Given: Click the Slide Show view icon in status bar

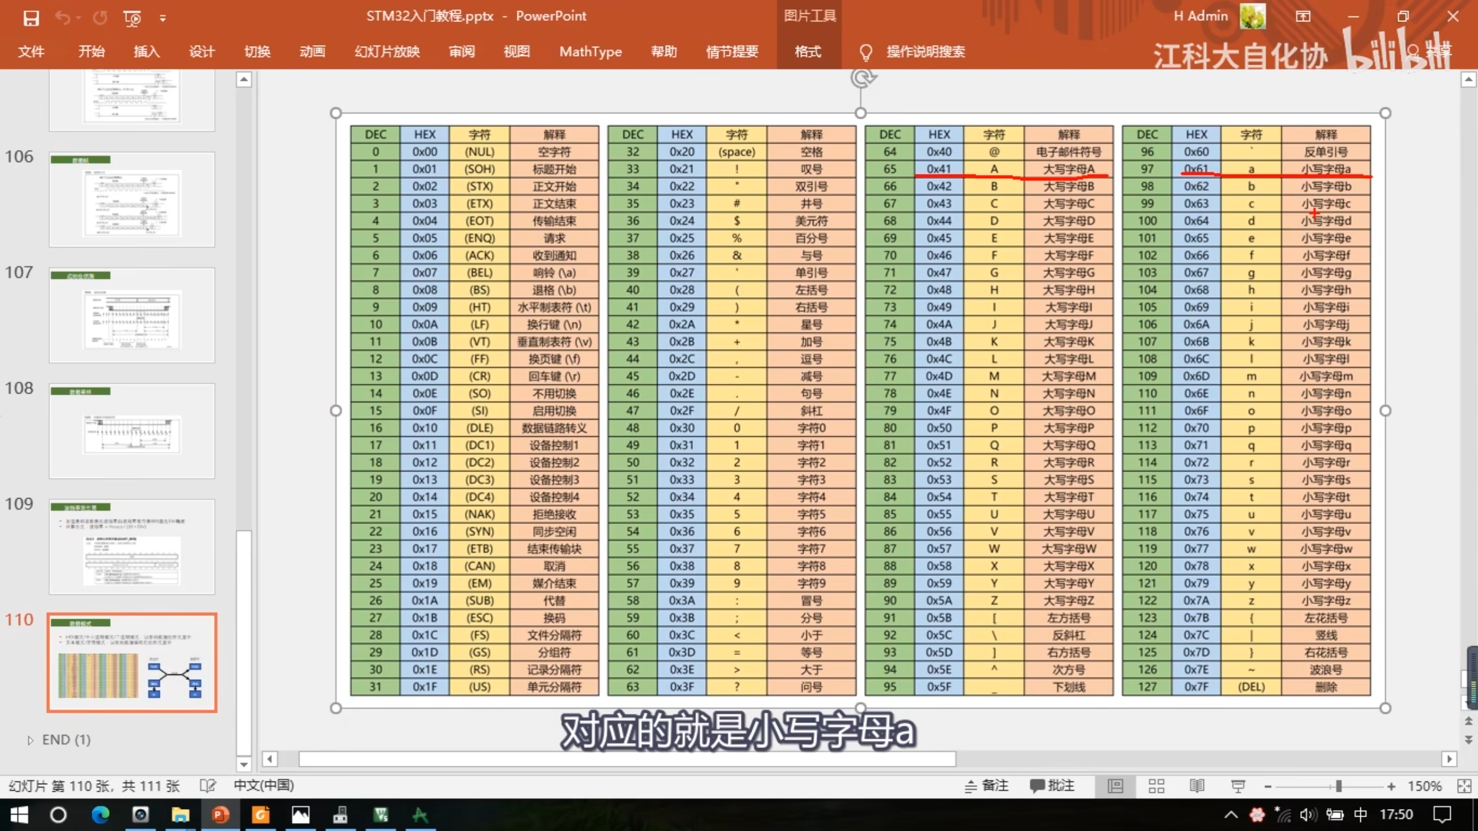Looking at the screenshot, I should (x=1238, y=786).
